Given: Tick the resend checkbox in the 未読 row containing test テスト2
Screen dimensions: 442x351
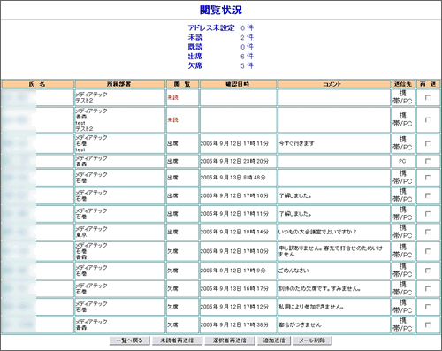Looking at the screenshot, I should click(x=428, y=120).
